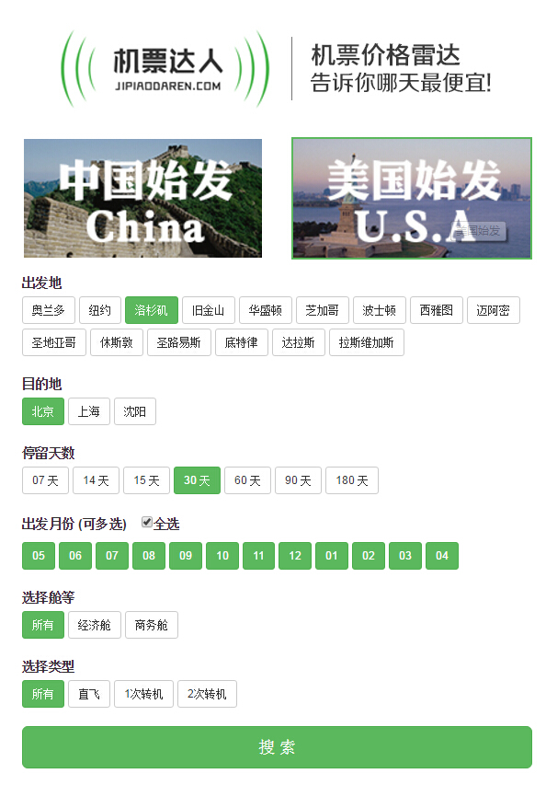The image size is (546, 785).
Task: Toggle departure month 04
Action: (x=442, y=556)
